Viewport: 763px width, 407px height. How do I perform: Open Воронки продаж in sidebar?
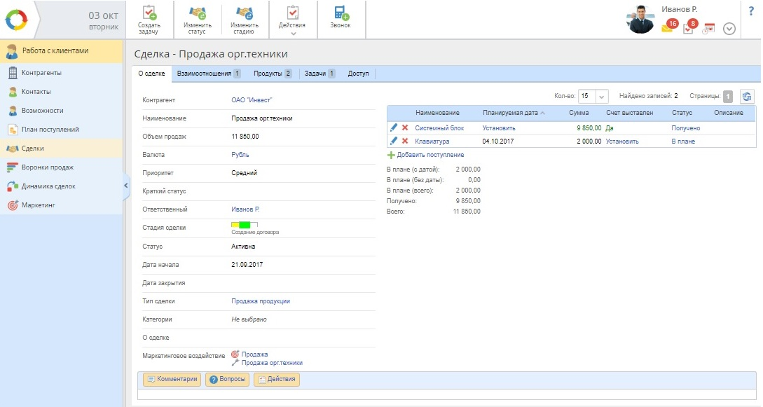pos(47,167)
